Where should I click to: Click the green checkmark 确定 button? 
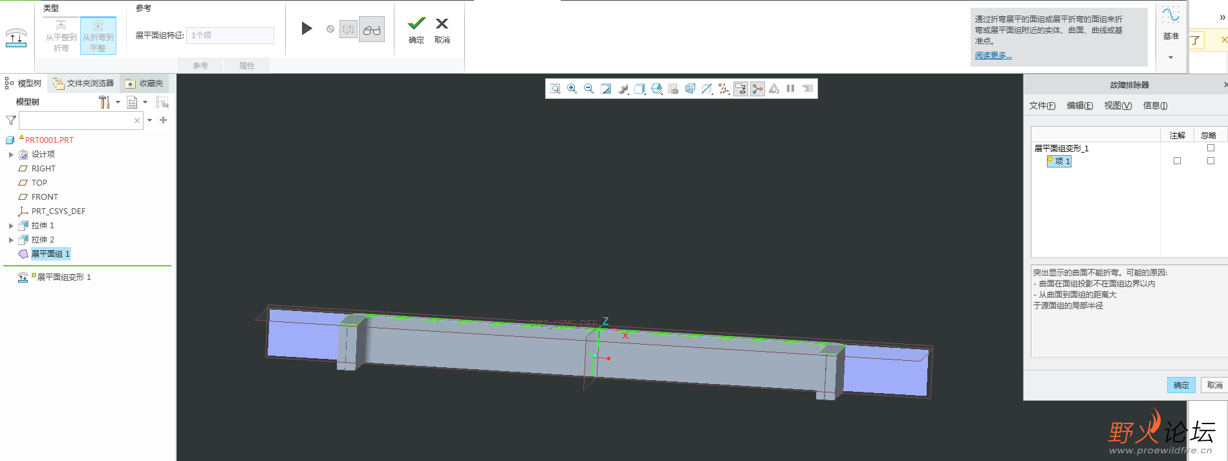(416, 30)
